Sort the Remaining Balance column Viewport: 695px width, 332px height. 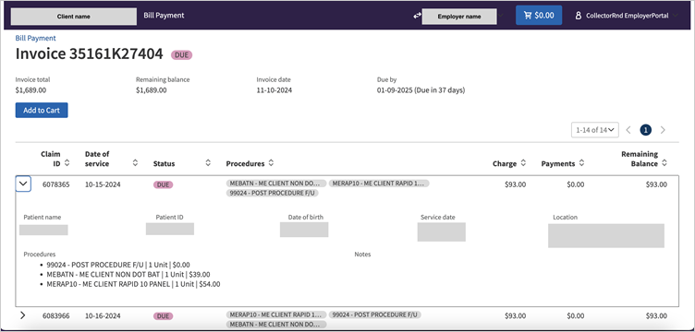coord(664,163)
